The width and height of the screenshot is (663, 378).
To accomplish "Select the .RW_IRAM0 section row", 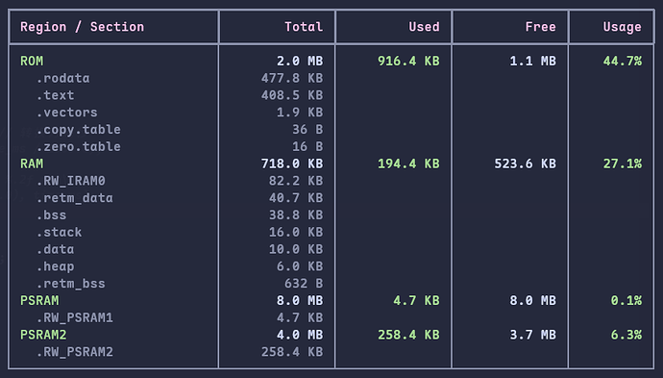I will tap(70, 181).
